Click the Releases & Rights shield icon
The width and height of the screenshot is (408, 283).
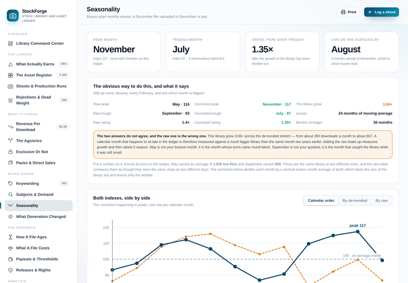click(10, 270)
